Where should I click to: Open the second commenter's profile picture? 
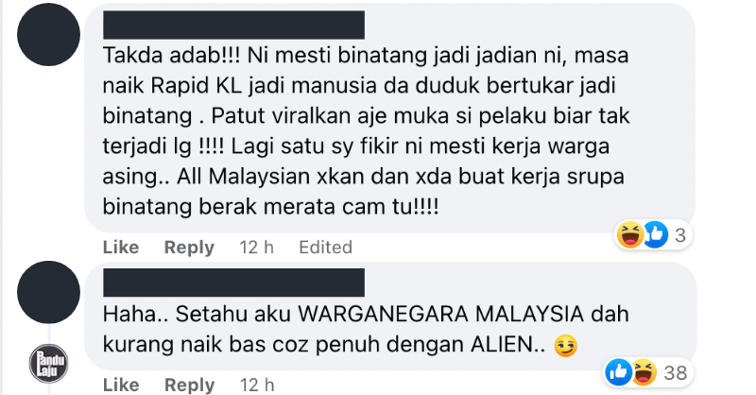coord(48,292)
